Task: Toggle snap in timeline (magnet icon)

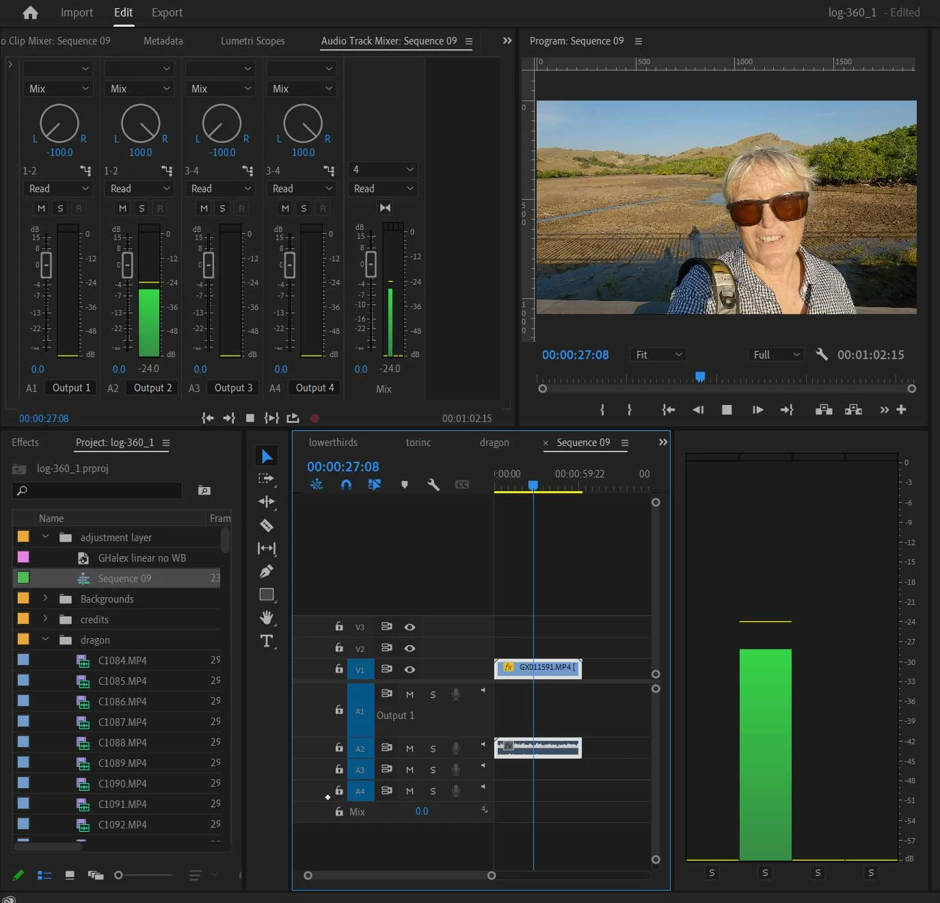Action: (x=346, y=484)
